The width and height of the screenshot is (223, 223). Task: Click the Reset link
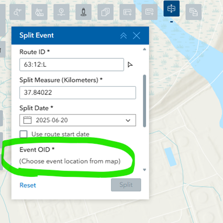tap(28, 185)
